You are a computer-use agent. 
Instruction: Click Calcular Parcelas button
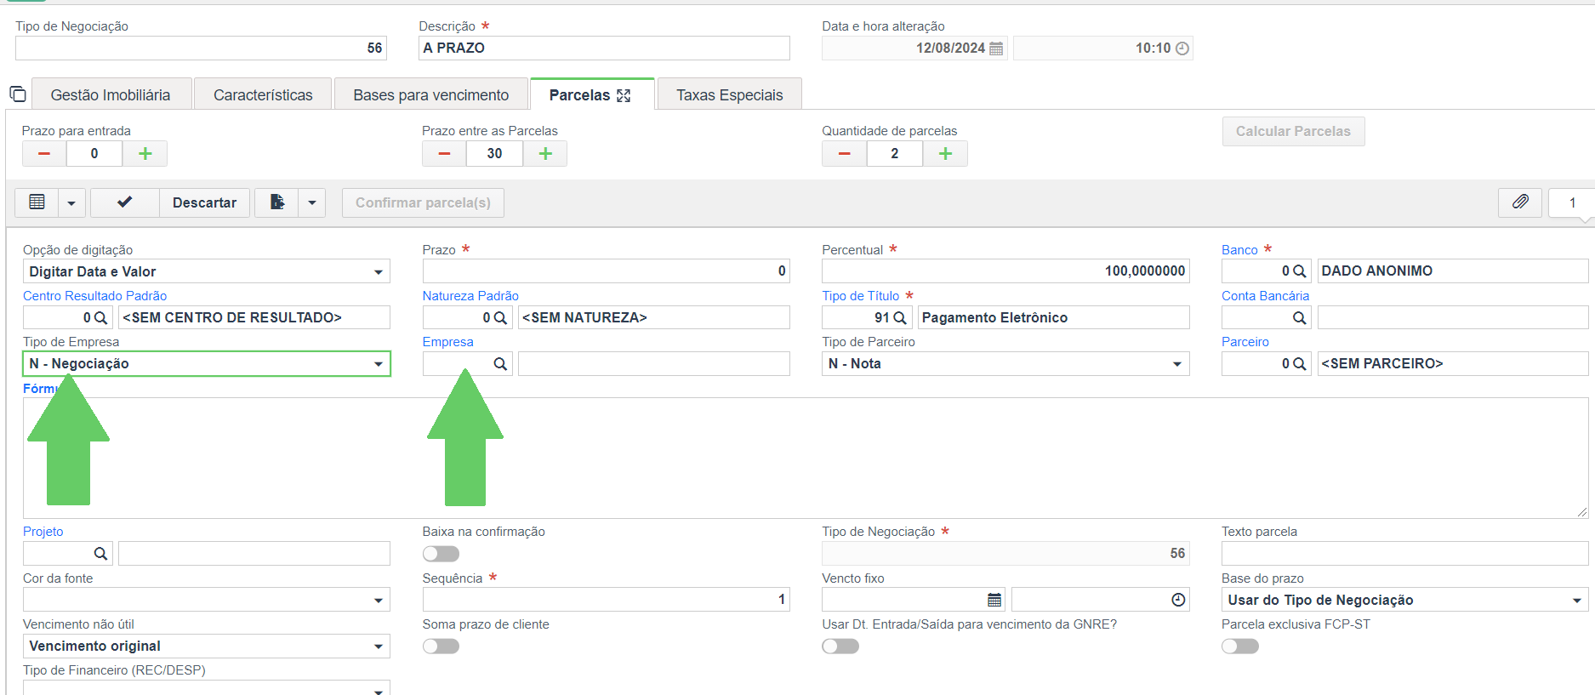pyautogui.click(x=1293, y=131)
